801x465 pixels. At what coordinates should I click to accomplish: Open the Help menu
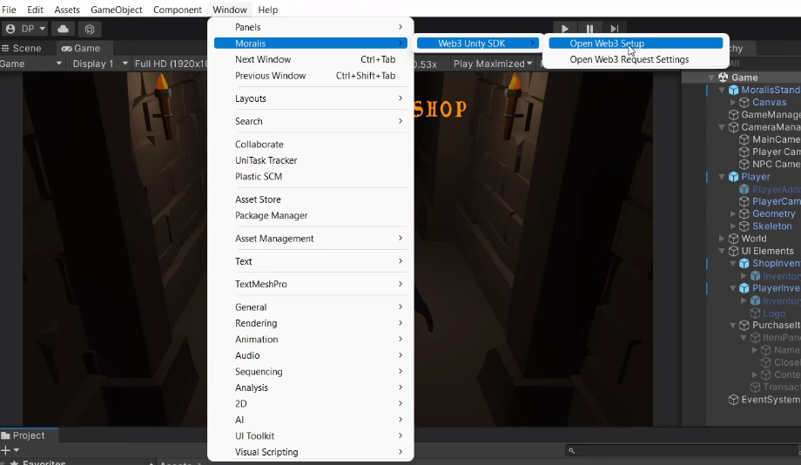click(x=267, y=10)
